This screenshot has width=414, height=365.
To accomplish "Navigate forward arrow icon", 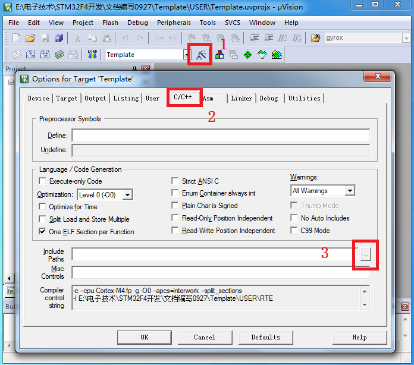I will click(173, 38).
